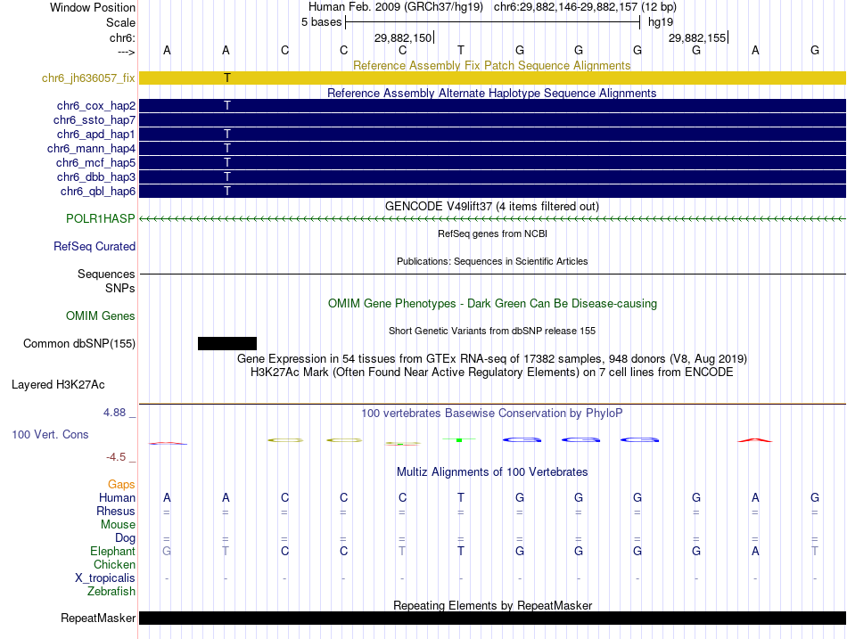
Task: Select the chr6_dbb_hap3 haplotype label
Action: click(x=96, y=177)
